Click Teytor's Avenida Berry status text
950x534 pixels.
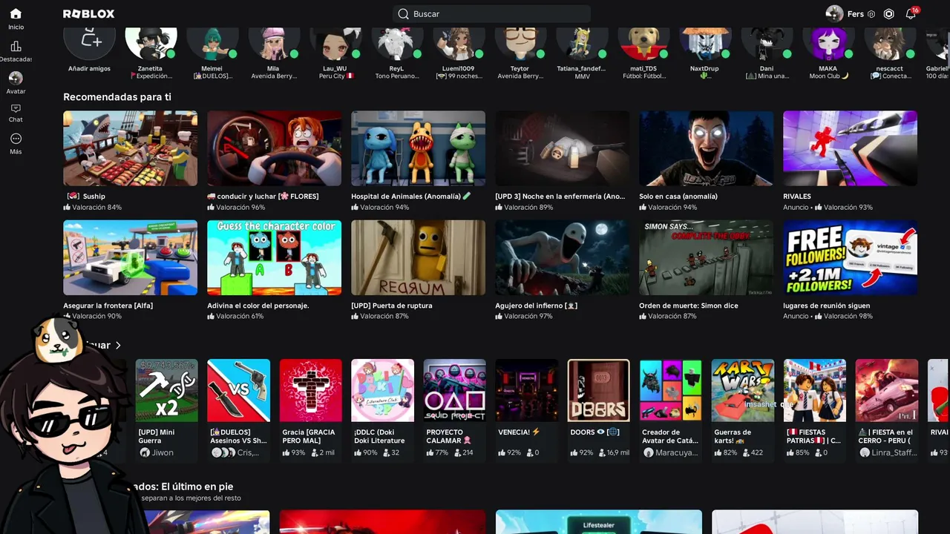click(x=520, y=76)
